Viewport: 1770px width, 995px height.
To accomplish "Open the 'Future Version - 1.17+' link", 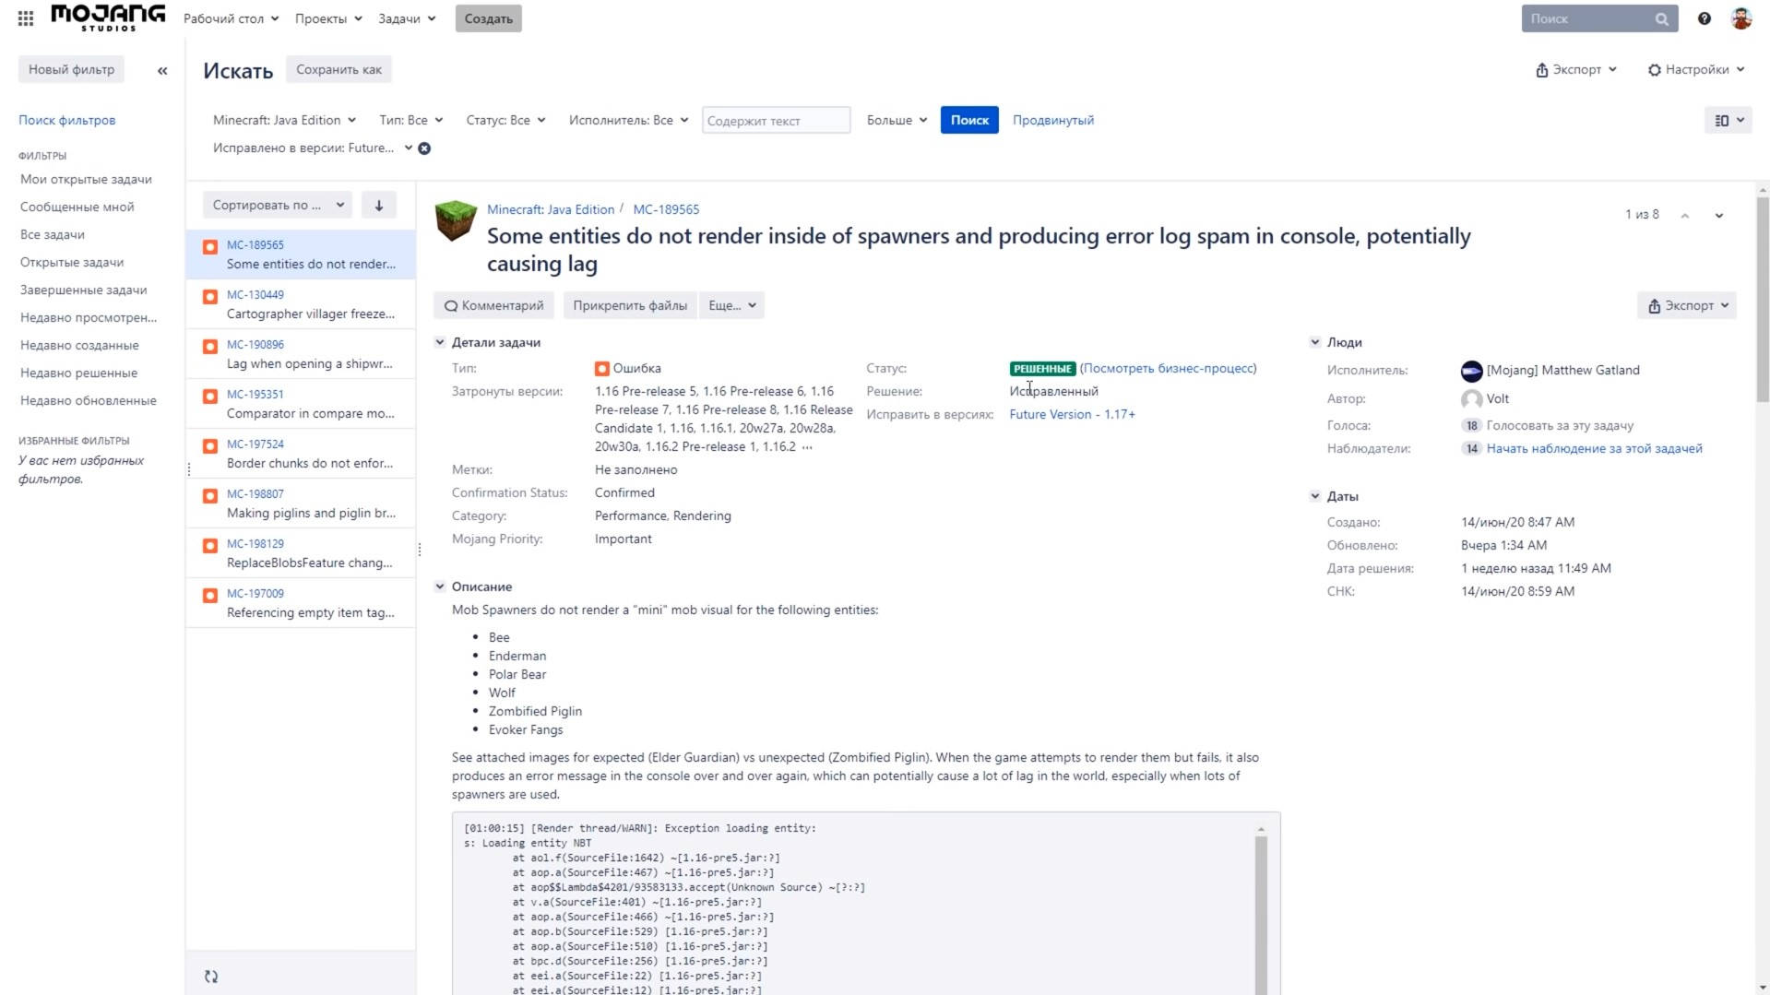I will click(x=1072, y=415).
